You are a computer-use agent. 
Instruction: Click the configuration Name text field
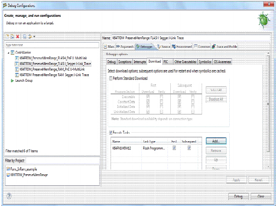point(191,38)
